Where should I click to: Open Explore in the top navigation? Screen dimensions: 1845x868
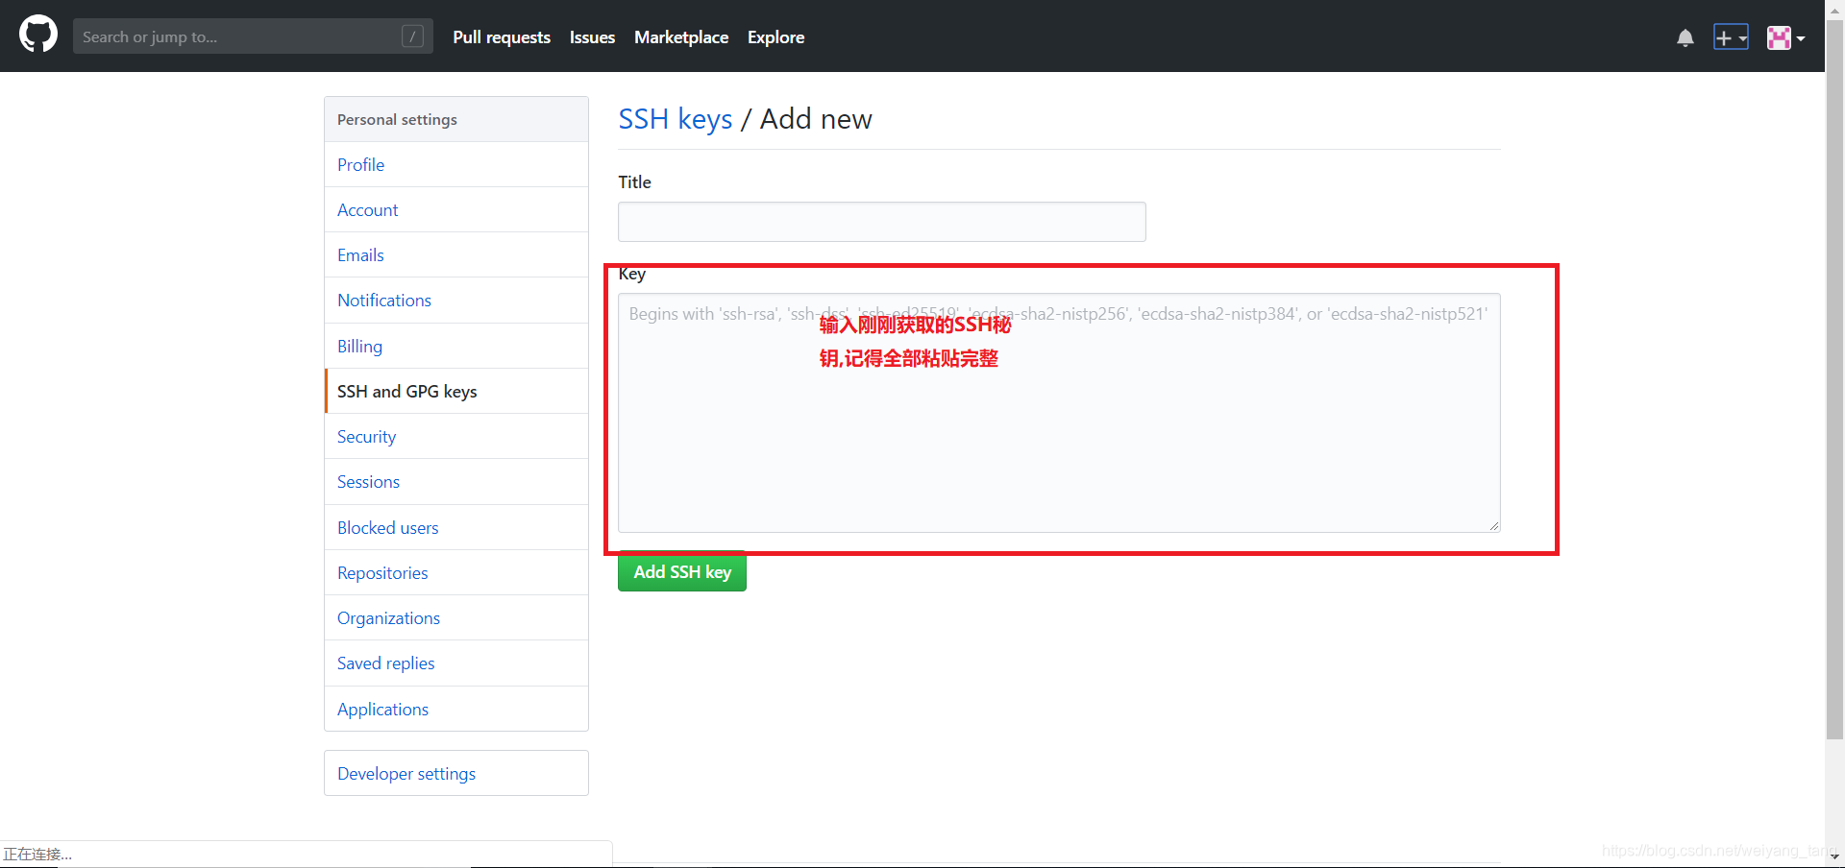(775, 37)
